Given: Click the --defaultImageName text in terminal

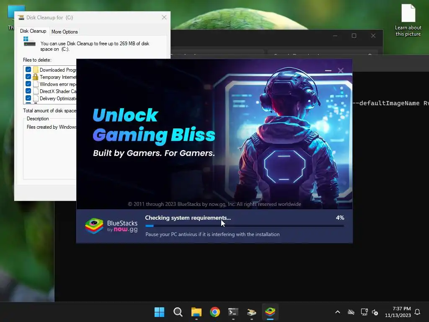Looking at the screenshot, I should [386, 103].
